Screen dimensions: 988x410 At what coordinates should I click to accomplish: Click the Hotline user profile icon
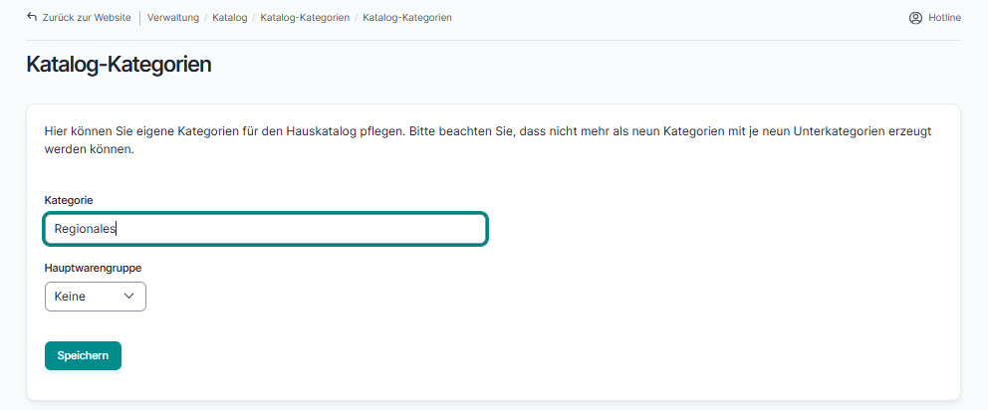click(915, 18)
